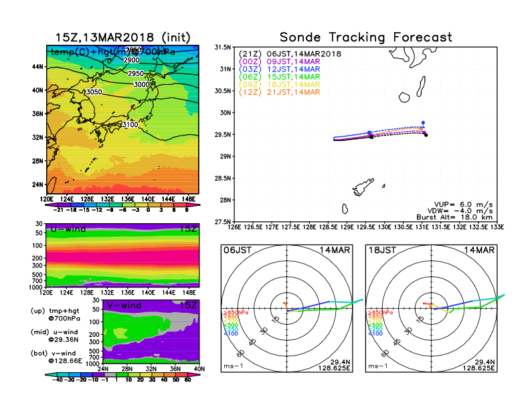Image resolution: width=530 pixels, height=409 pixels.
Task: Select legend entry '(06Z) 15JST,14MAR'
Action: (x=280, y=77)
